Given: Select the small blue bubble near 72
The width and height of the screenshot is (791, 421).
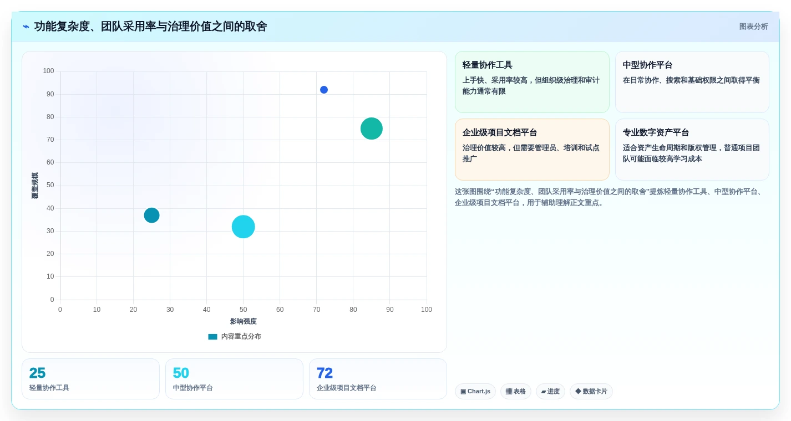Looking at the screenshot, I should (x=324, y=90).
